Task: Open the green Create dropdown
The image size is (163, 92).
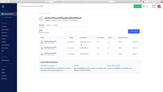Action: pos(138,6)
